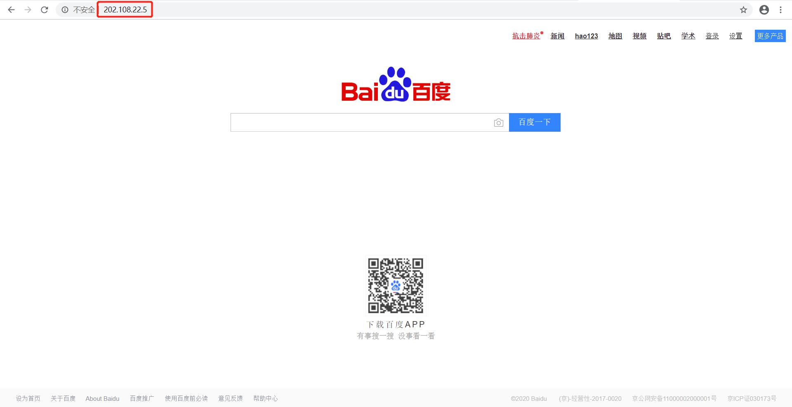This screenshot has width=792, height=407.
Task: Click the 百度一下 search button
Action: [535, 122]
